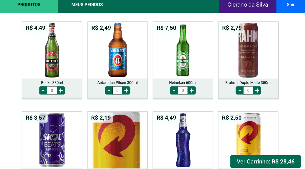Select the Heineken quantity input box
The height and width of the screenshot is (169, 305).
[183, 90]
